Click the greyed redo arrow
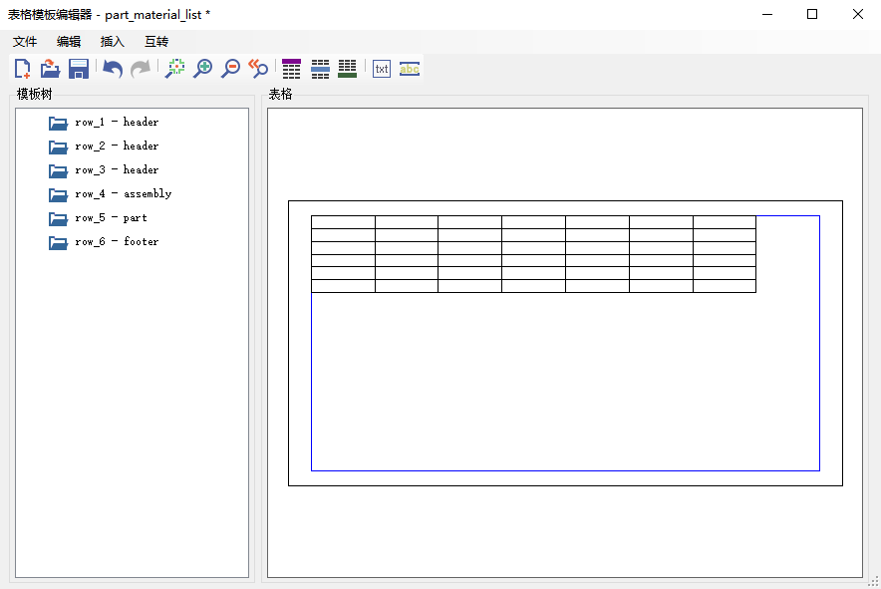This screenshot has width=881, height=589. tap(141, 69)
